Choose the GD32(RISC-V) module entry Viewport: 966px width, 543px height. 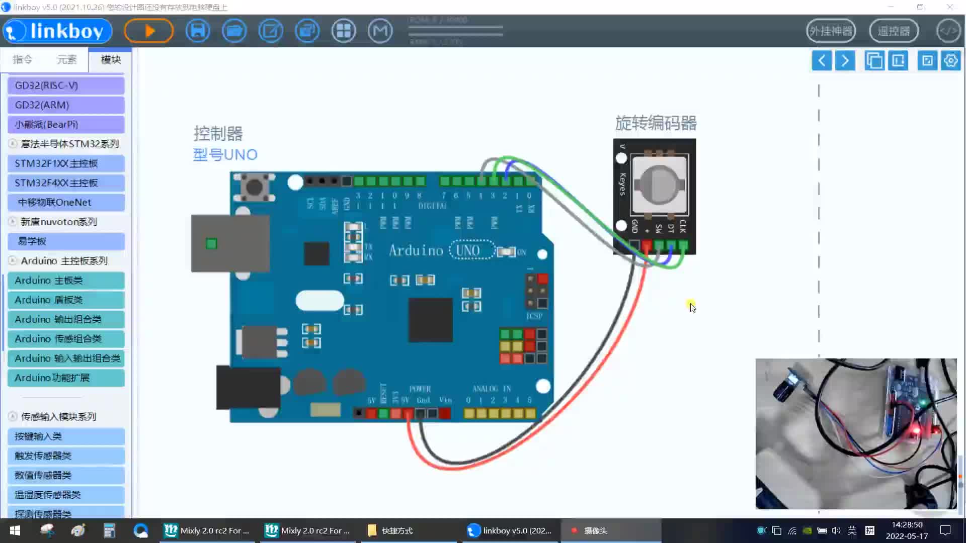click(x=66, y=85)
